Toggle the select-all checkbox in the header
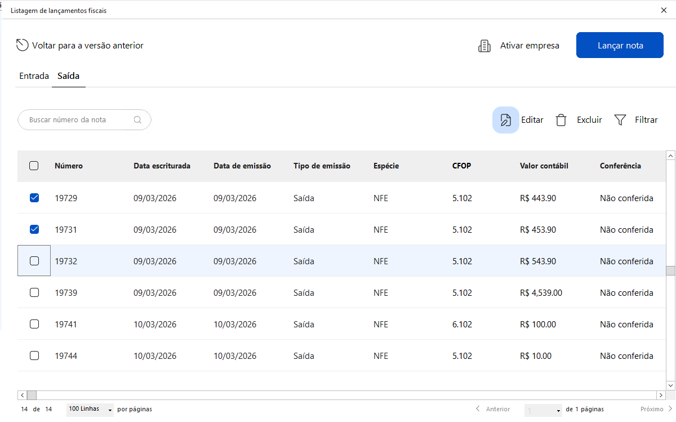The width and height of the screenshot is (676, 422). pos(34,166)
